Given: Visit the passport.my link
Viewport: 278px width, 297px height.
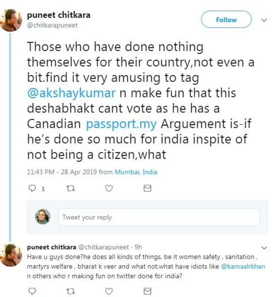Looking at the screenshot, I should coord(121,124).
